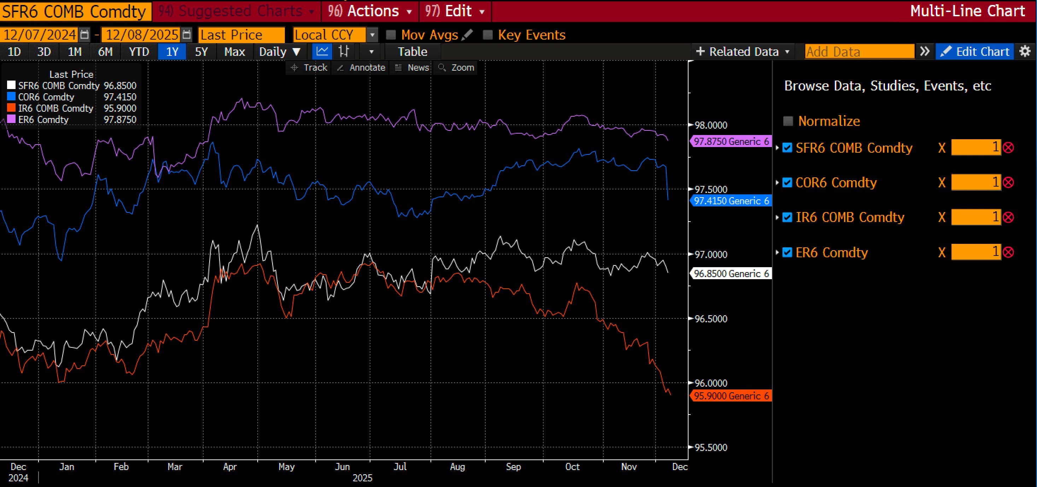Select the bar/candle chart type icon
This screenshot has width=1037, height=487.
click(x=344, y=52)
